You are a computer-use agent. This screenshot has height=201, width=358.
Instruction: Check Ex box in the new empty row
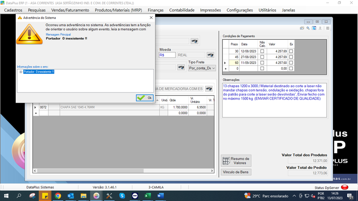[291, 68]
